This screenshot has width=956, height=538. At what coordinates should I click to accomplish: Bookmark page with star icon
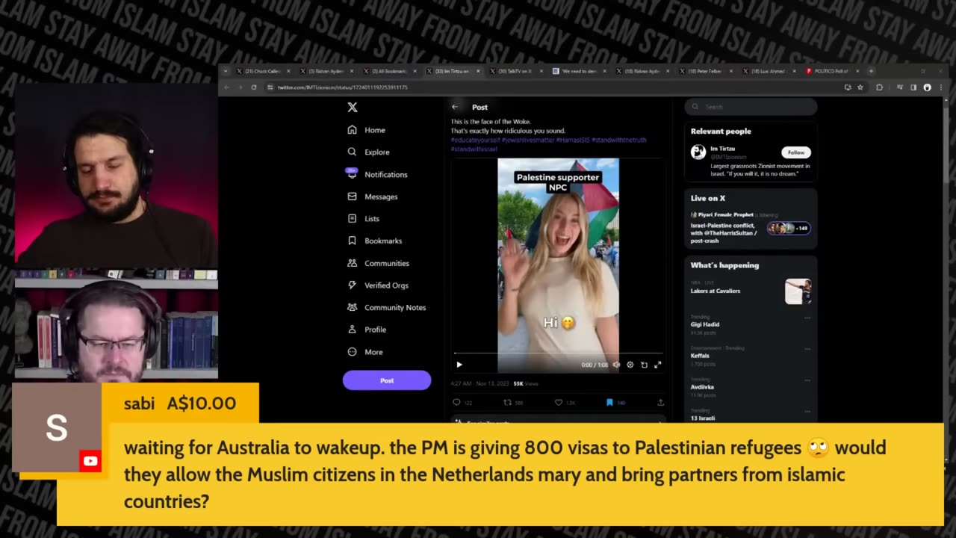[x=860, y=87]
